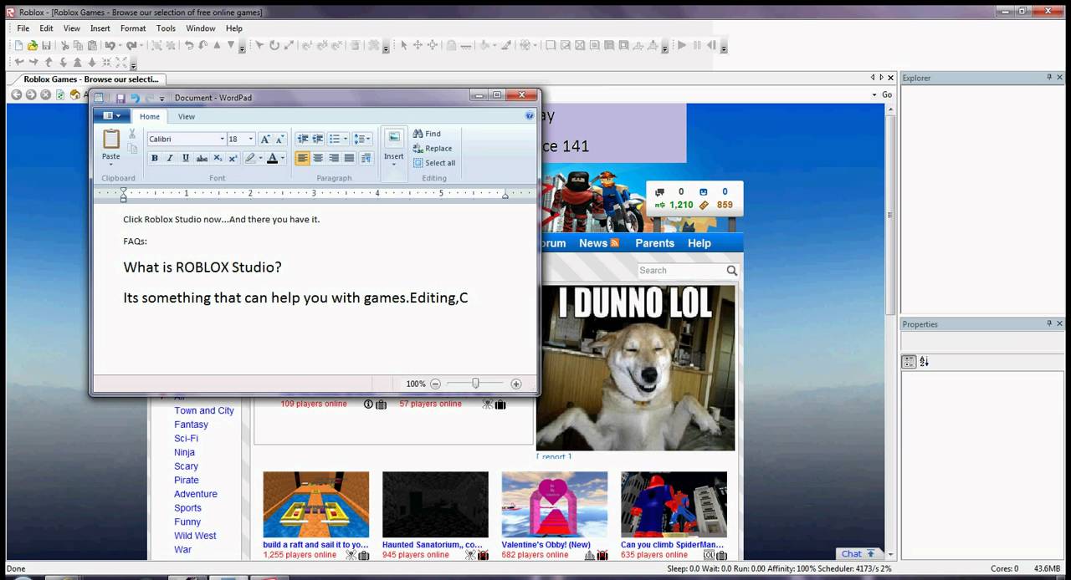The width and height of the screenshot is (1071, 580).
Task: Open the File menu in Roblox Studio
Action: coord(23,28)
